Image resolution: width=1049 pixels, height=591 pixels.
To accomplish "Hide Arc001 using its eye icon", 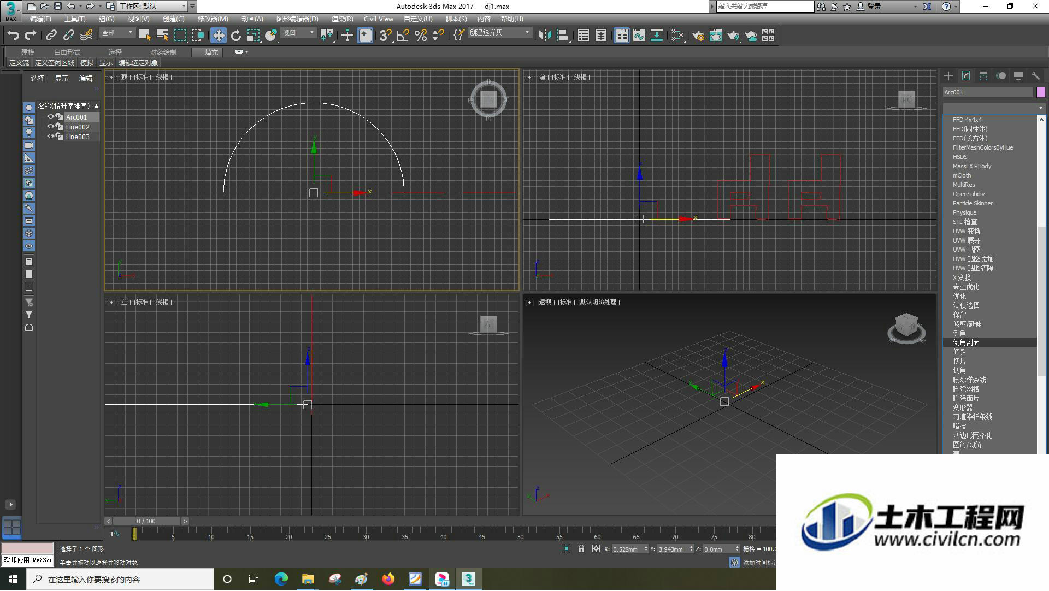I will 50,117.
